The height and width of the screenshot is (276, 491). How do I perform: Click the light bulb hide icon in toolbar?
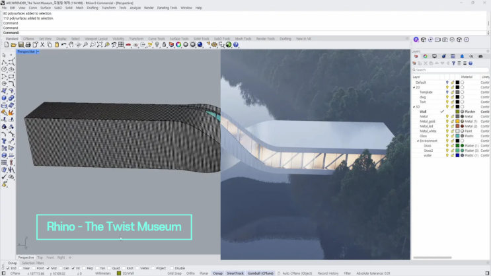tap(157, 45)
